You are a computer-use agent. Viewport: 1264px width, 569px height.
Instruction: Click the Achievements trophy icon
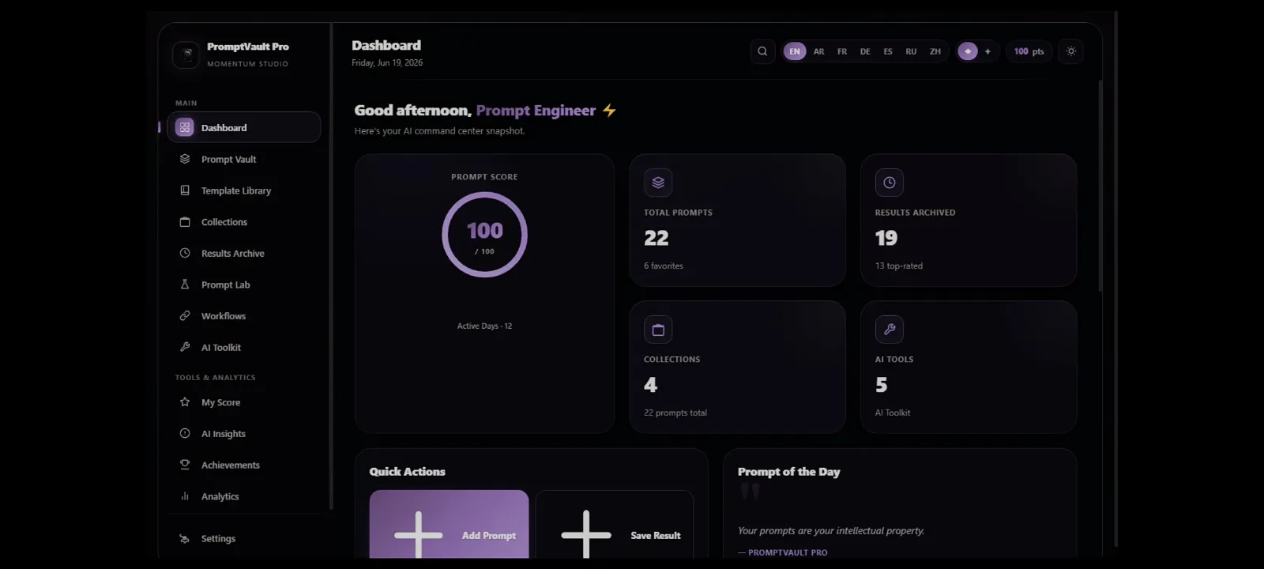[185, 465]
